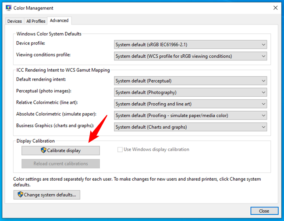Toggle Use Windows display calibration checkbox

click(x=120, y=150)
